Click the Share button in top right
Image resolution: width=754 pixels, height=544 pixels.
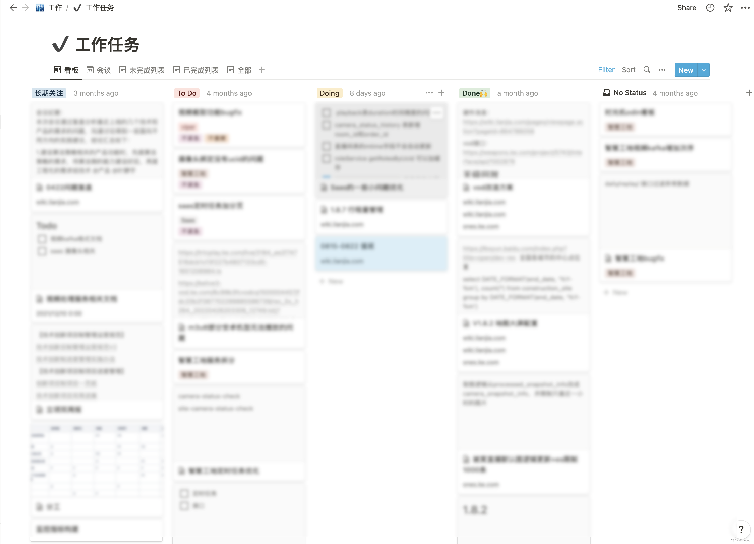pyautogui.click(x=687, y=7)
